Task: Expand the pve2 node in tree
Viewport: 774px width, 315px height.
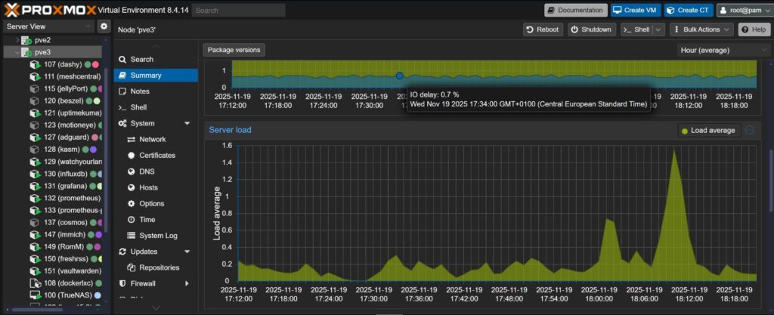Action: pyautogui.click(x=17, y=39)
